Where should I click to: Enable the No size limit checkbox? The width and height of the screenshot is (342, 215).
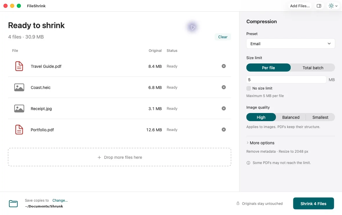tap(249, 88)
